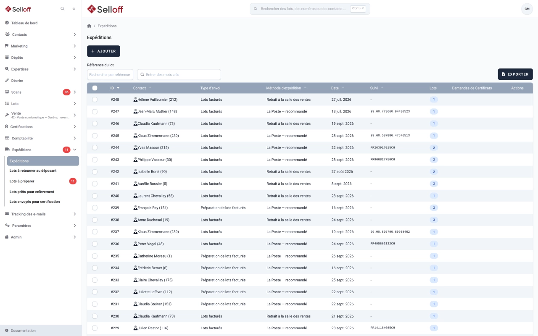Screen dimensions: 538x336
Task: Tick the checkbox for row #237
Action: coord(95,232)
